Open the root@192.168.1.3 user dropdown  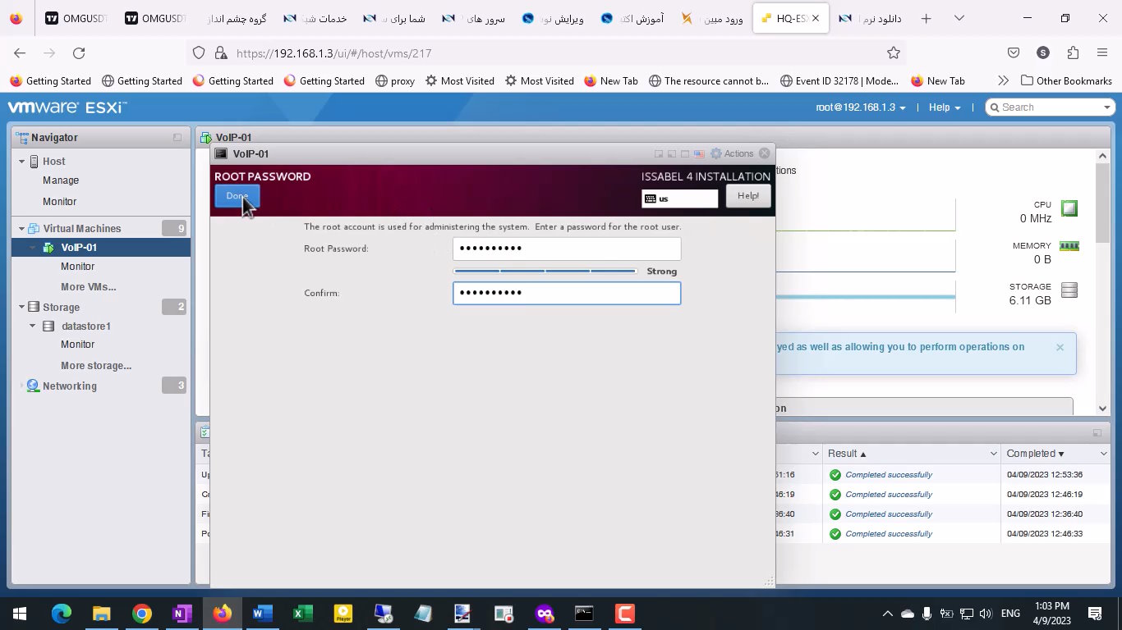point(861,107)
